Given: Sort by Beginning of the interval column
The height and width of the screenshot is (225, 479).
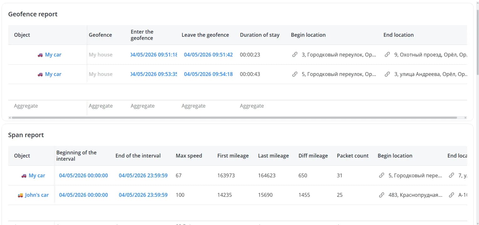Looking at the screenshot, I should 76,156.
